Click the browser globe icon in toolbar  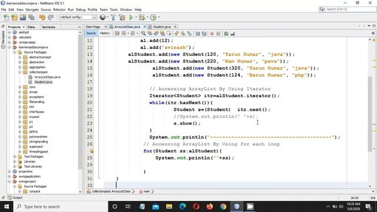tap(102, 17)
